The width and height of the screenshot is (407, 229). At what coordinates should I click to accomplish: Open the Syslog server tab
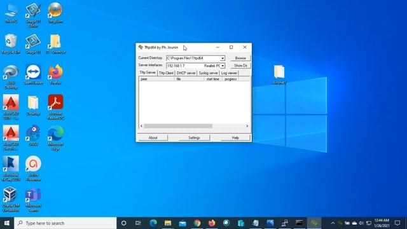pyautogui.click(x=208, y=73)
